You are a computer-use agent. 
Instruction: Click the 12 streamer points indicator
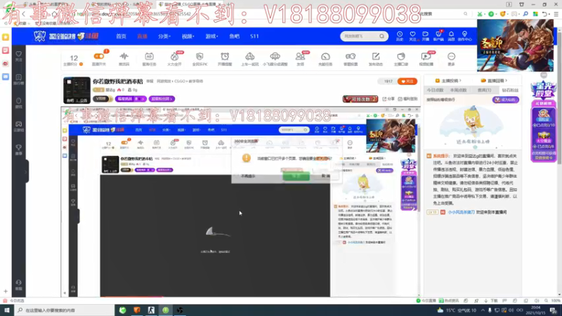tap(74, 60)
